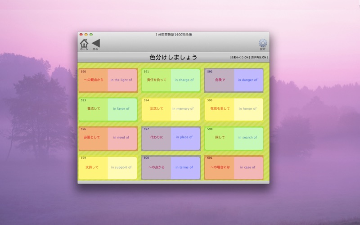Click the 'in place of' phrase

click(184, 137)
